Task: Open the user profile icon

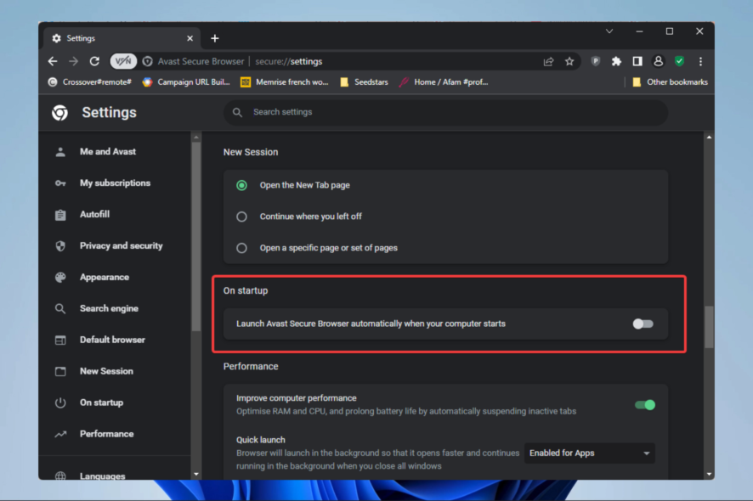Action: coord(658,61)
